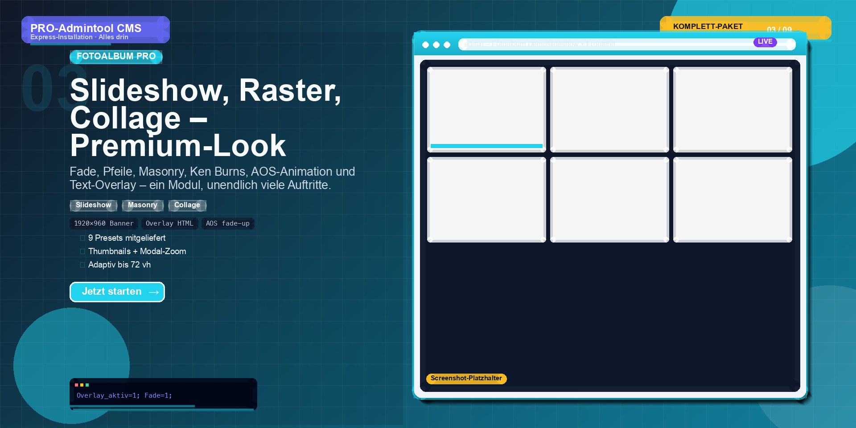Click the Overlay HTML chip

(x=169, y=223)
